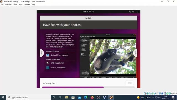Open Ubuntu power menu icon

pos(137,12)
